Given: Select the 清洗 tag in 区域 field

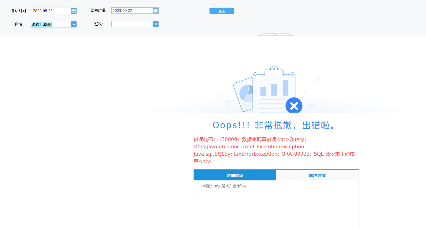Looking at the screenshot, I should (x=47, y=24).
